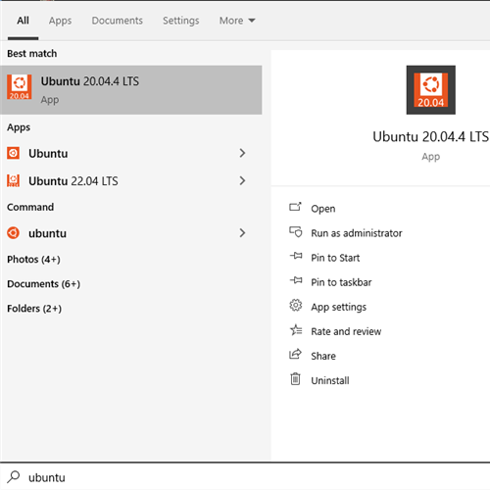Switch to the Settings filter tab

click(x=181, y=21)
